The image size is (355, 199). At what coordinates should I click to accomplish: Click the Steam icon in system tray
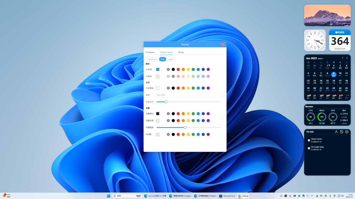[303, 196]
